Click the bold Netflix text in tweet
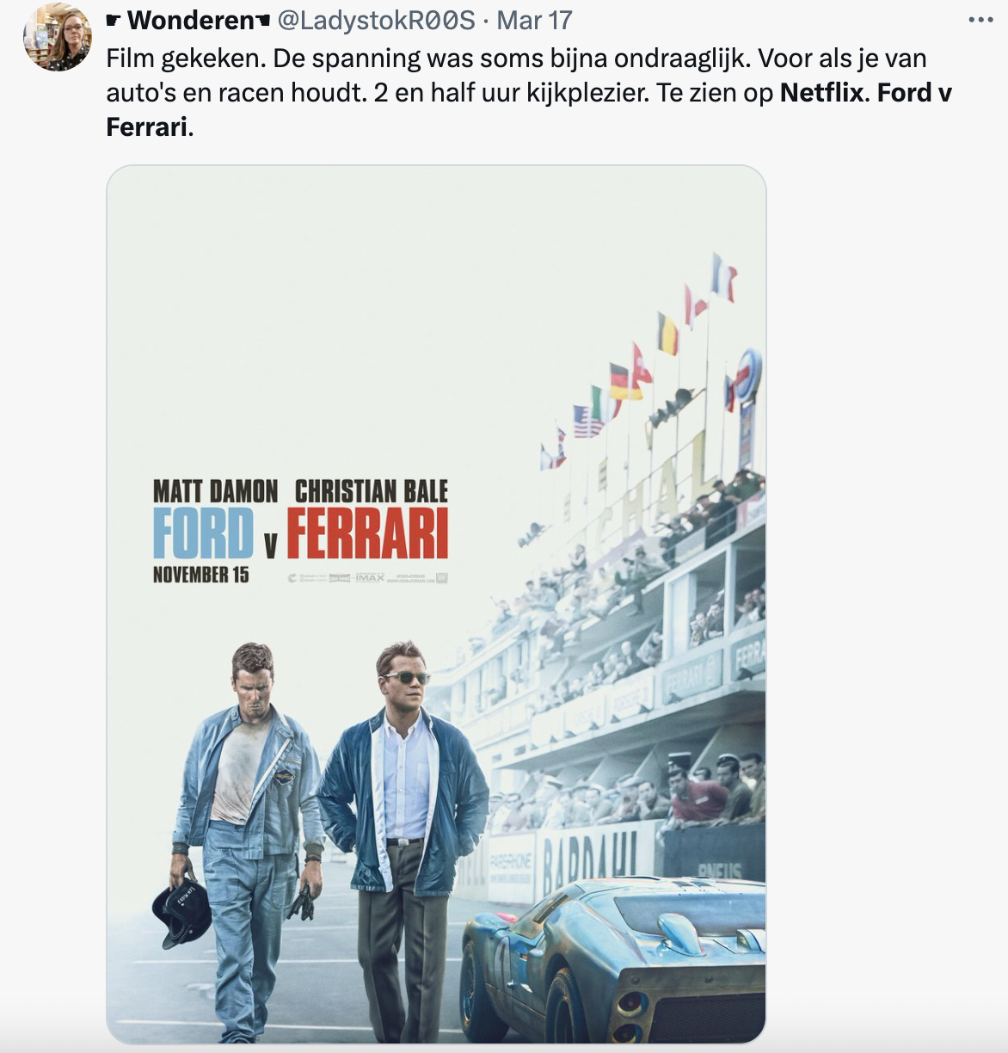 pyautogui.click(x=821, y=92)
